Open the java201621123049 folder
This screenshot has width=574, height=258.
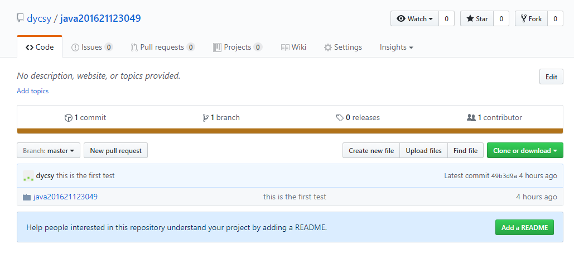[65, 197]
